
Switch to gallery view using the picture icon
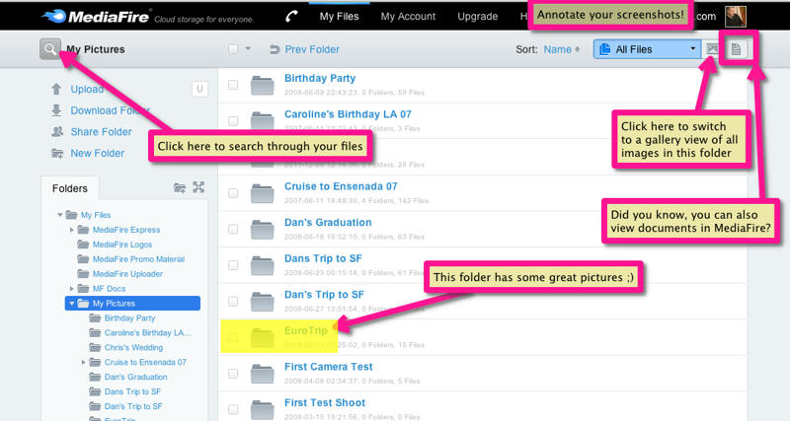tap(712, 48)
